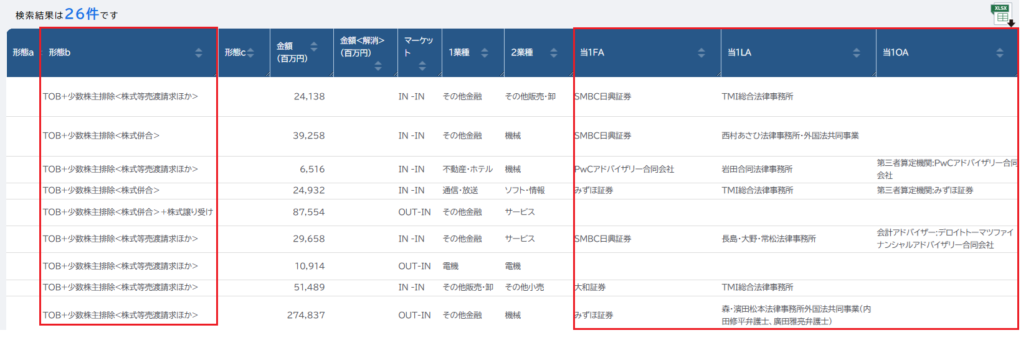Click 第三者算定機関:みずほ証券 cell
Viewport: 1026px width, 338px height.
coord(925,190)
